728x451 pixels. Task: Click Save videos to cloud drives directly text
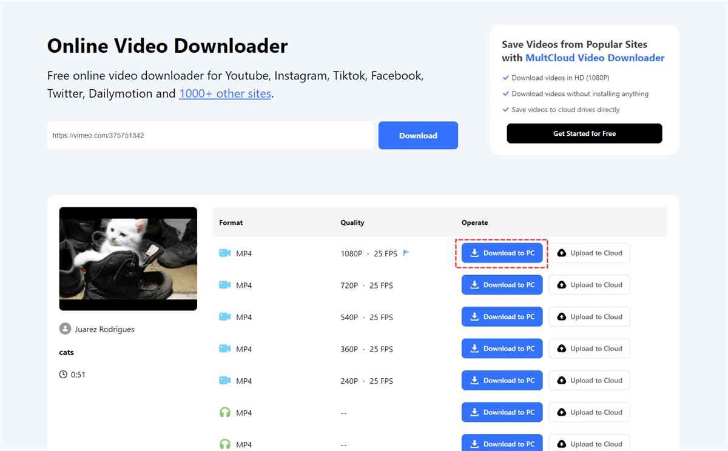[565, 110]
